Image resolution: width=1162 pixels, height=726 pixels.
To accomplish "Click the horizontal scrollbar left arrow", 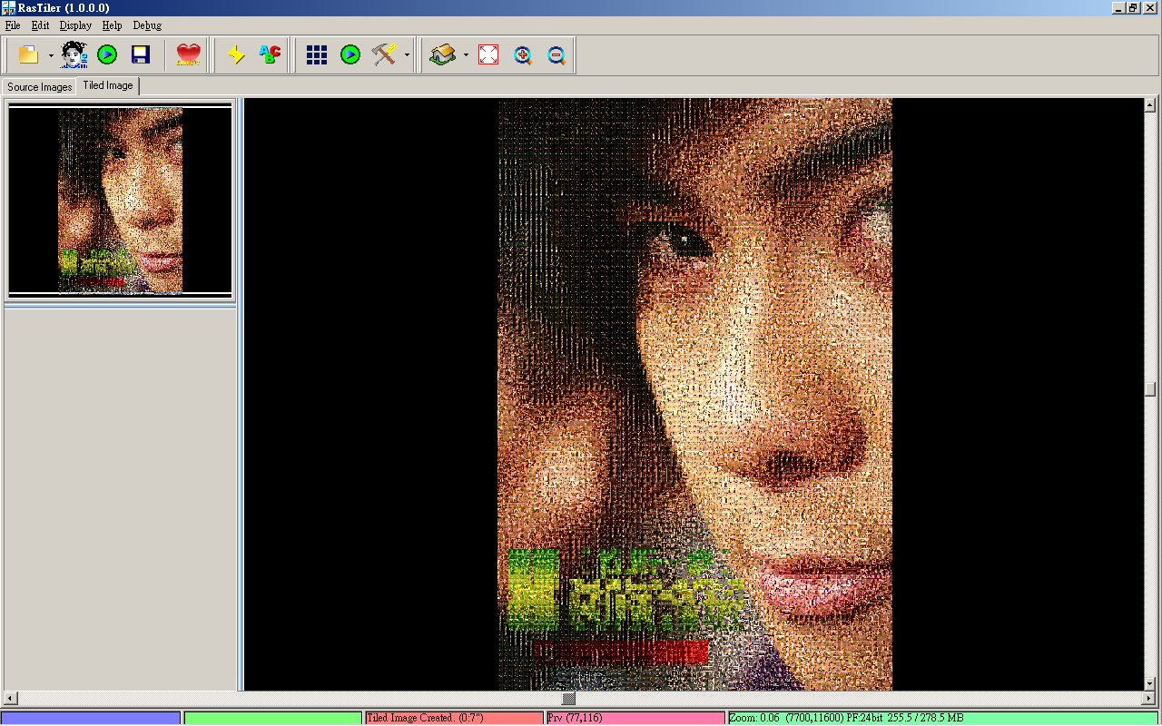I will 9,699.
